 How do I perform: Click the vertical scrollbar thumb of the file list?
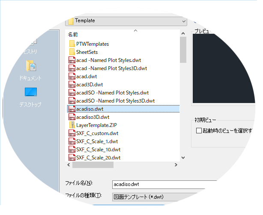click(183, 50)
